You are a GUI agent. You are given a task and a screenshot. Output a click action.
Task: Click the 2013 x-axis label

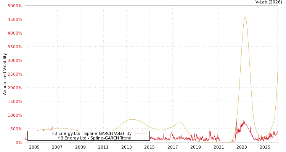(x=126, y=147)
